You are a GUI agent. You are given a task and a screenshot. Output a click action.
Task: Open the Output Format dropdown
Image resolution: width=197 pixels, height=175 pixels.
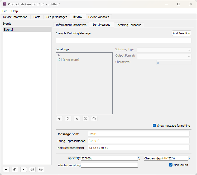tap(164, 56)
